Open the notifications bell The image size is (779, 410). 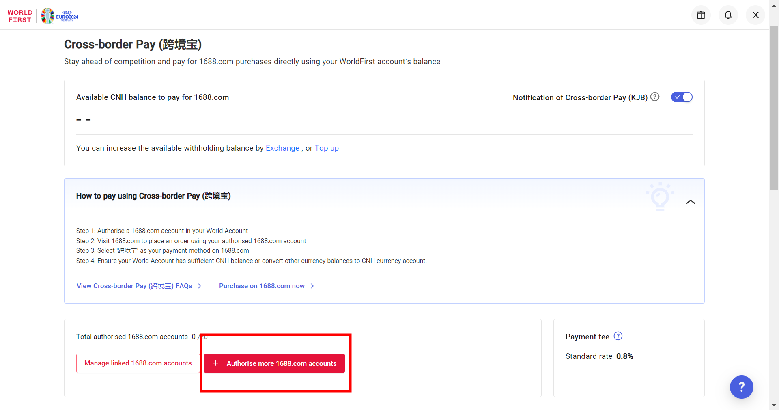point(728,15)
